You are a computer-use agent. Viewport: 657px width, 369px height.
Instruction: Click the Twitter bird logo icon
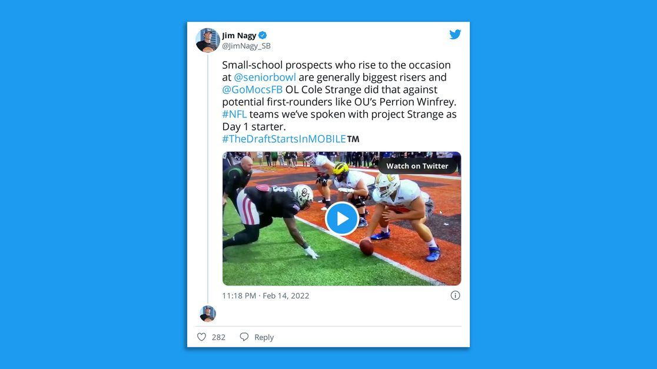(x=455, y=34)
